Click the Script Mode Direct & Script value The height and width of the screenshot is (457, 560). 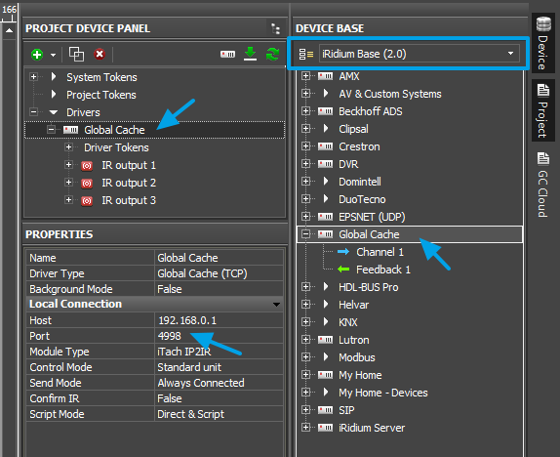(x=219, y=414)
